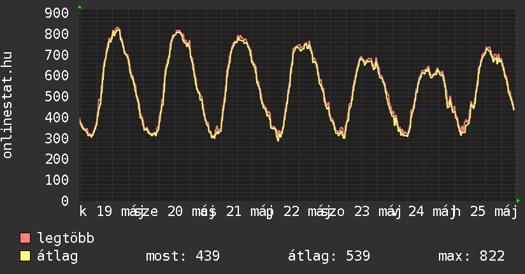Click the 0 y-axis label
This screenshot has height=274, width=525.
point(65,201)
